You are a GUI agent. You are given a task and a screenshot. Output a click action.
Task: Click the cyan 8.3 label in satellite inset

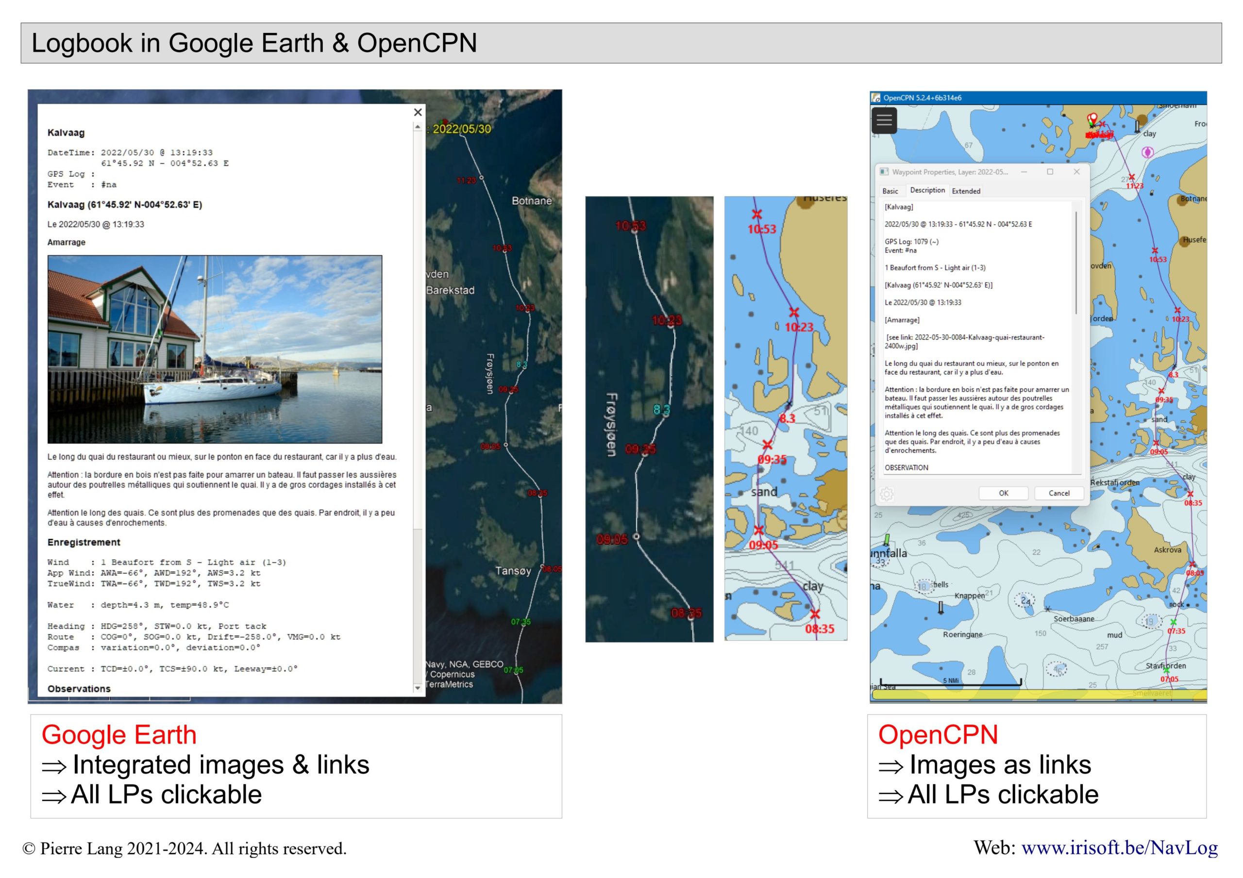[662, 409]
